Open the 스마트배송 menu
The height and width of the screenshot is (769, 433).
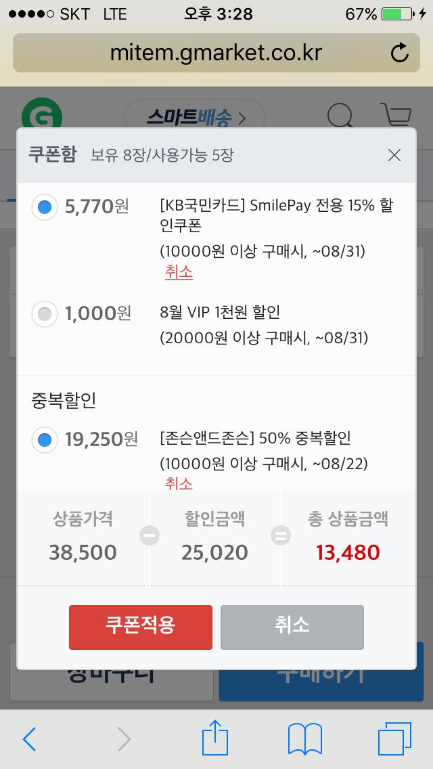pyautogui.click(x=195, y=118)
